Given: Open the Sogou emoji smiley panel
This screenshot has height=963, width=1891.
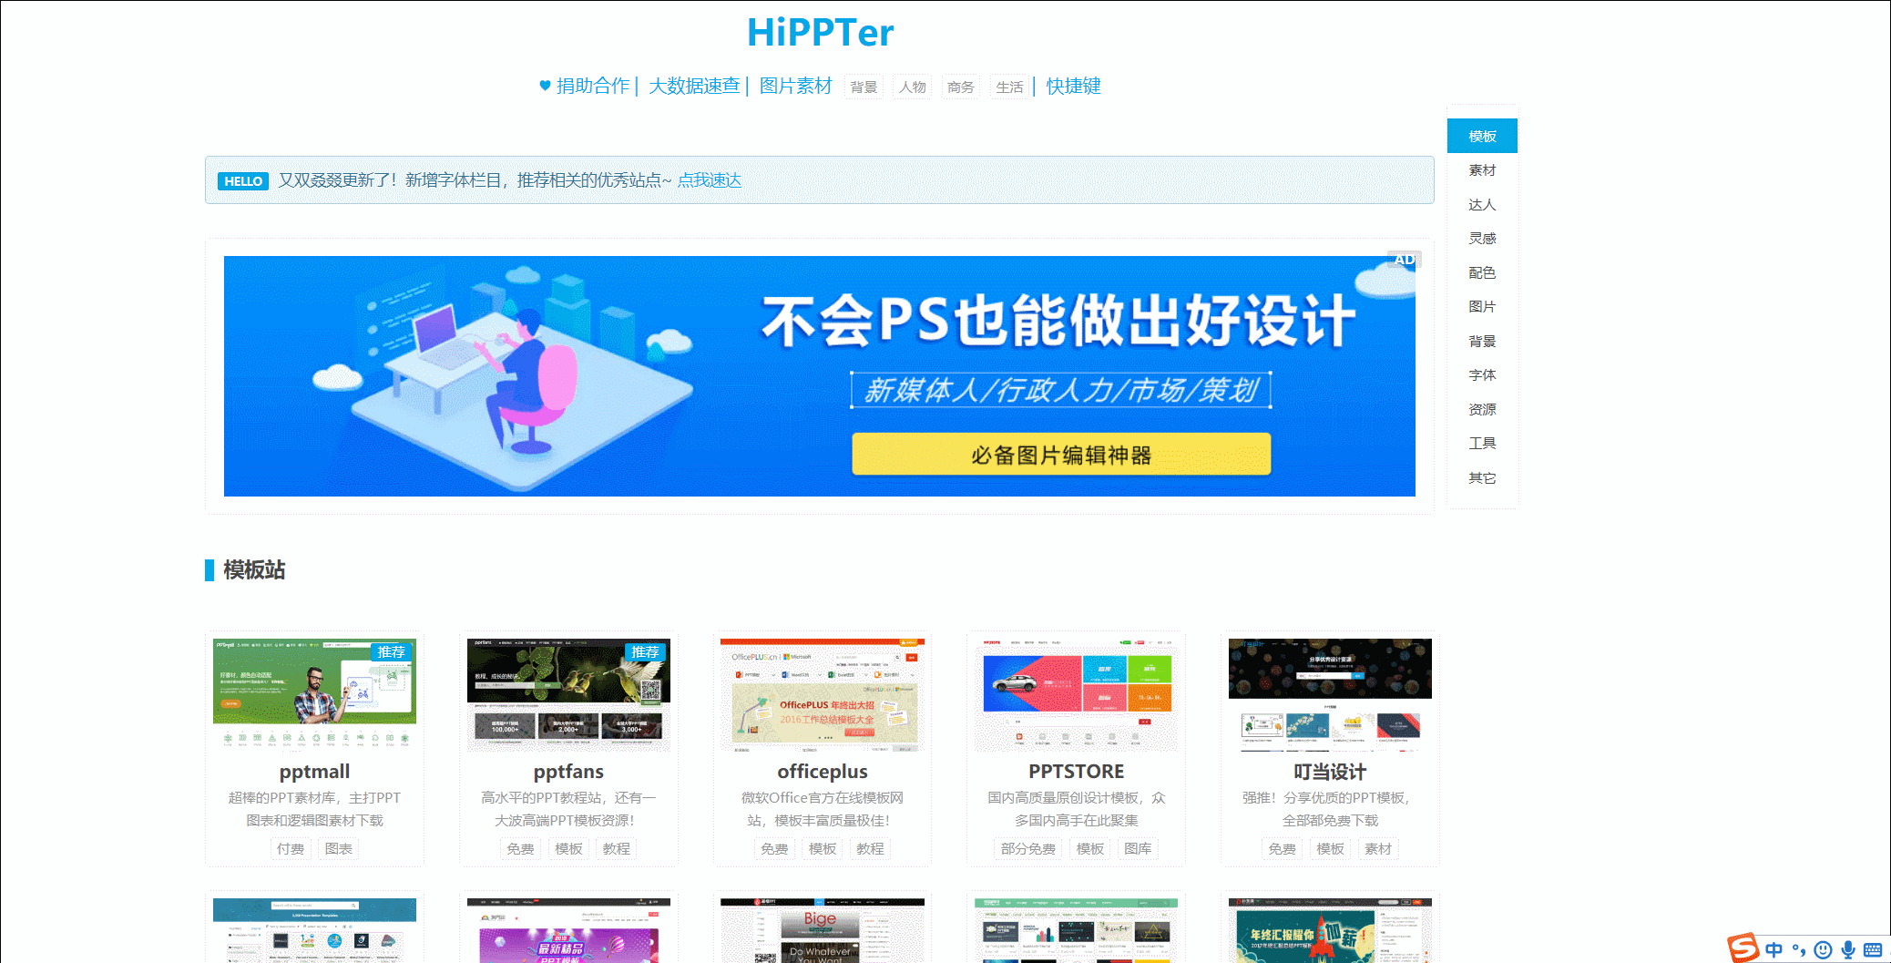Looking at the screenshot, I should click(x=1823, y=950).
